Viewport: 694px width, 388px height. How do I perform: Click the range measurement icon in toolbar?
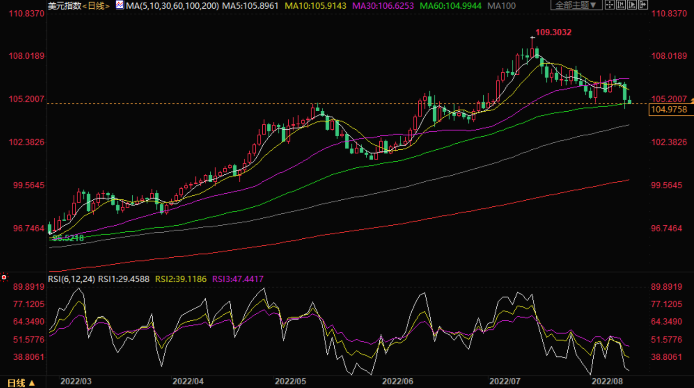click(621, 5)
